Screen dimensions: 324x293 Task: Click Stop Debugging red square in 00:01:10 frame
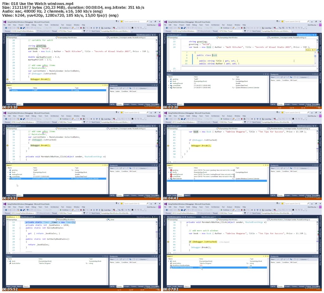[x=81, y=28]
